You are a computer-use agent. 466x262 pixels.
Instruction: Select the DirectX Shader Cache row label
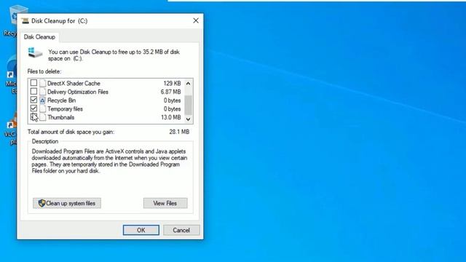(74, 83)
